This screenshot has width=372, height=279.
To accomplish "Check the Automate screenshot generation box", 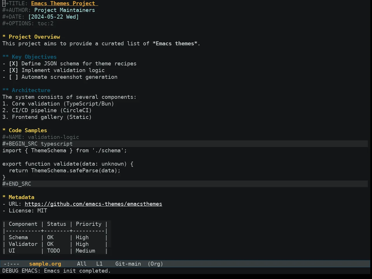I will 13,77.
